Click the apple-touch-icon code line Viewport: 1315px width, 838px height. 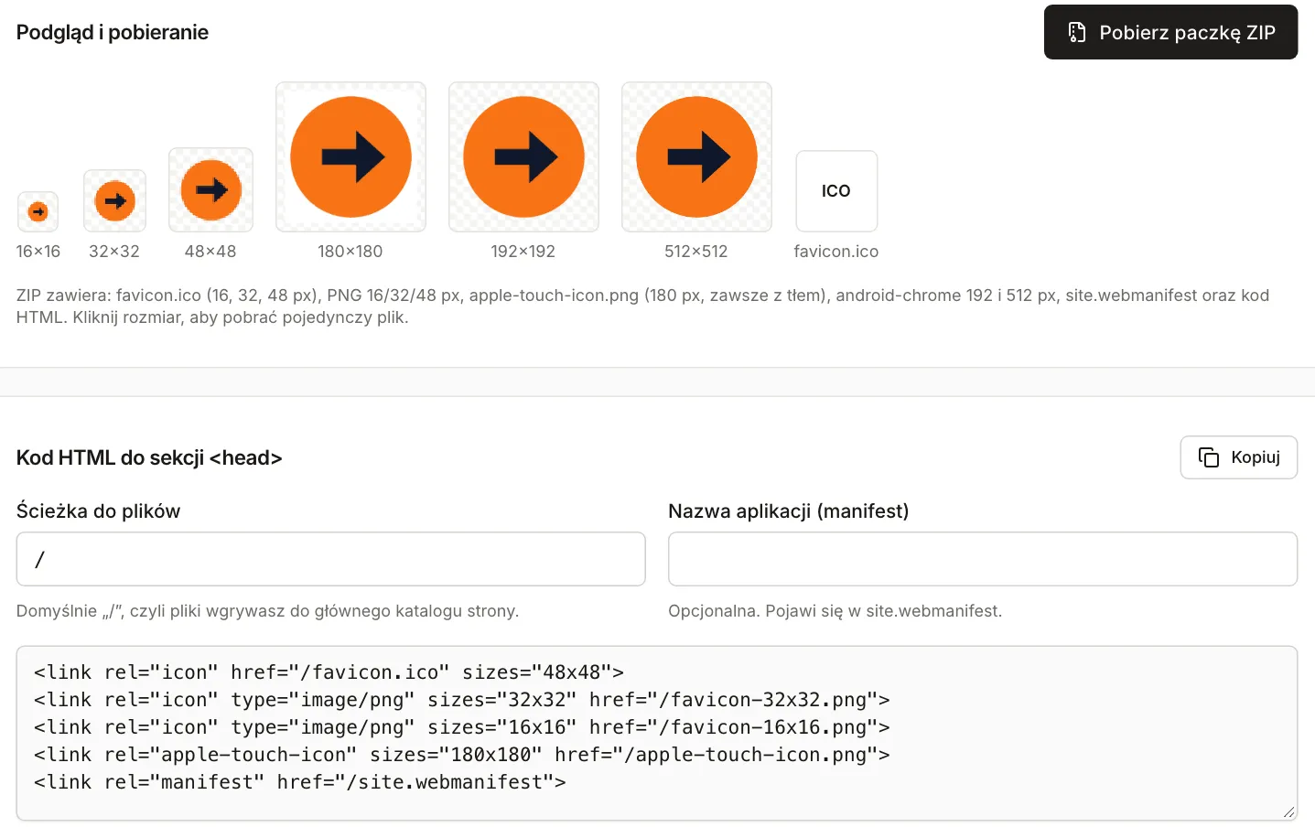pyautogui.click(x=462, y=755)
